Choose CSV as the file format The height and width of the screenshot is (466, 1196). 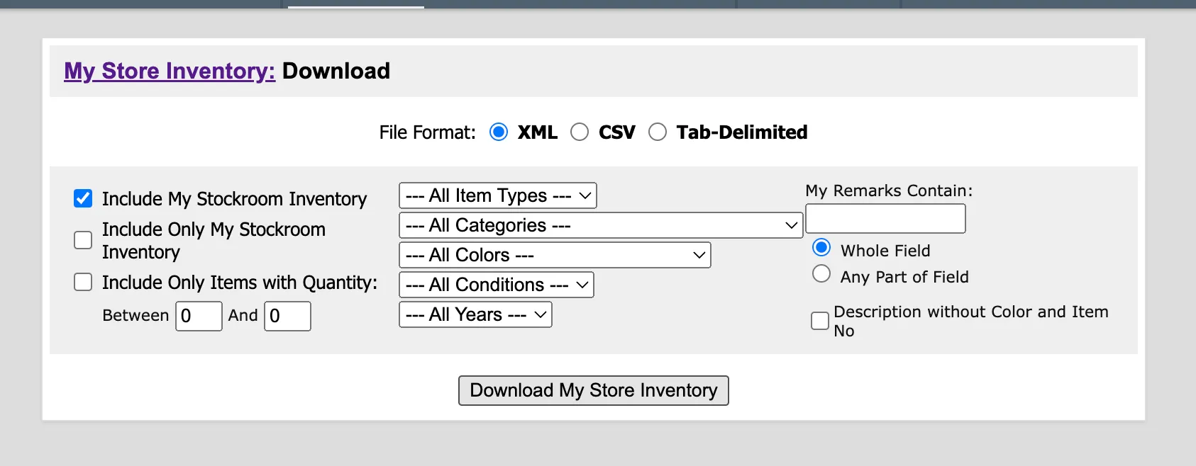(580, 132)
